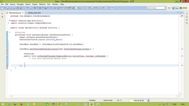Click the Open Type toolbar icon

point(64,8)
